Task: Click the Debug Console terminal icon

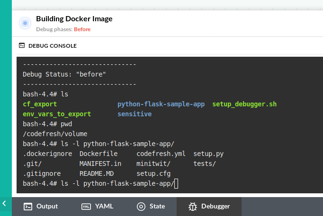Action: [x=22, y=46]
